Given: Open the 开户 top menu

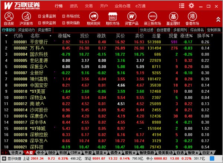Looking at the screenshot, I should [x=104, y=6].
